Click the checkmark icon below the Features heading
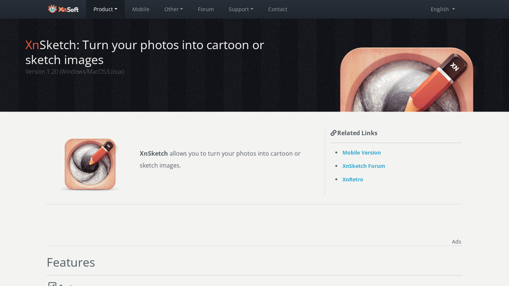Image resolution: width=509 pixels, height=286 pixels. point(52,284)
